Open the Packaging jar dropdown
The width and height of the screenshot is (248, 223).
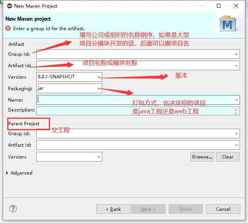99,89
